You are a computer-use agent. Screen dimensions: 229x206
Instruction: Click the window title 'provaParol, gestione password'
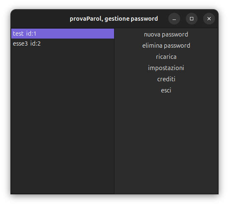pyautogui.click(x=114, y=19)
